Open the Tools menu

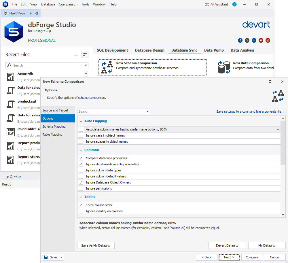coord(85,4)
